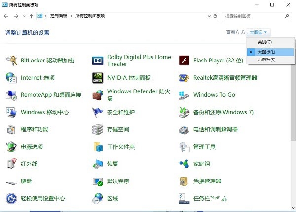Click the Realtek高清晰音频管理器 icon

(x=185, y=78)
